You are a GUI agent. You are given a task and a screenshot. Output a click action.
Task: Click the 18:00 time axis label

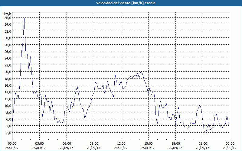click(x=176, y=144)
